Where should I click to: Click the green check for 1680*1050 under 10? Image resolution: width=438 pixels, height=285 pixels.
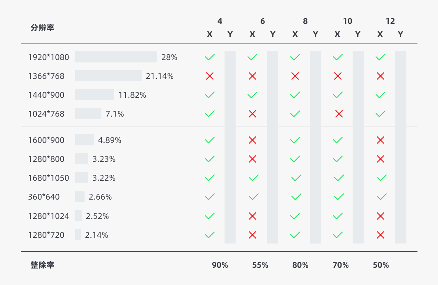pos(339,178)
